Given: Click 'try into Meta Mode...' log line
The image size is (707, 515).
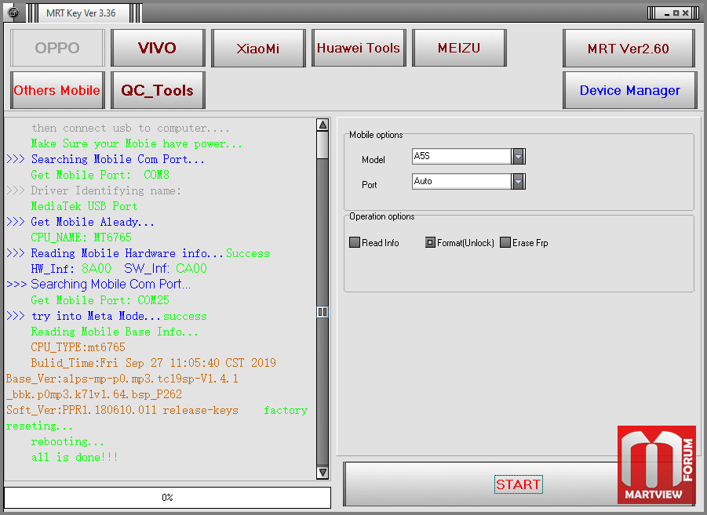Looking at the screenshot, I should point(107,317).
